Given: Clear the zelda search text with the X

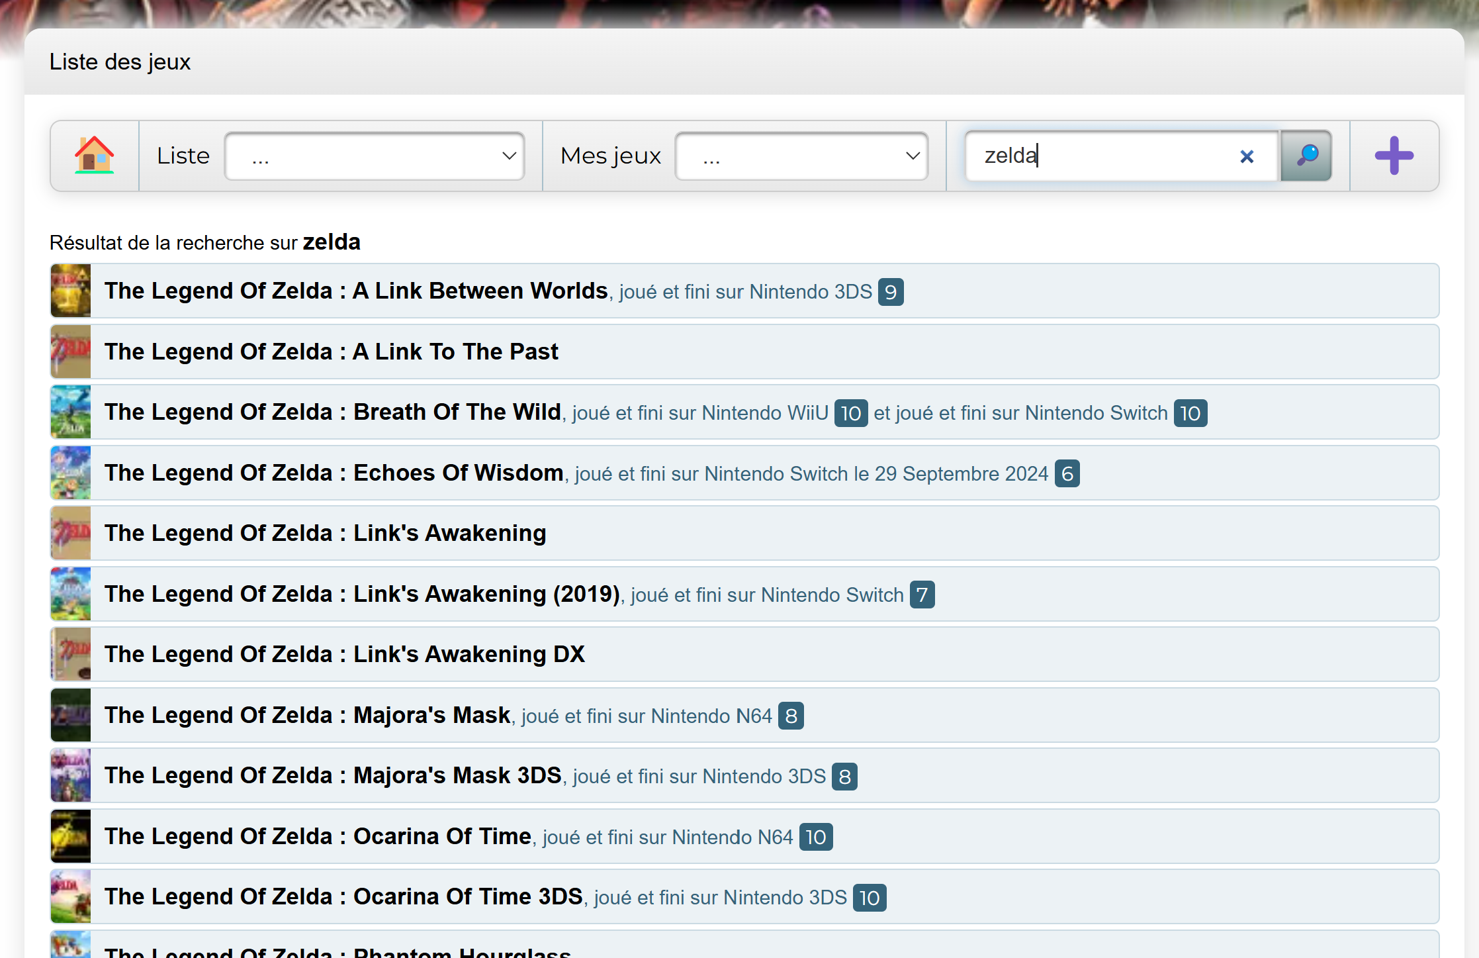Looking at the screenshot, I should 1247,156.
